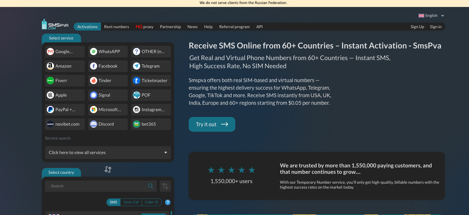This screenshot has width=469, height=215.
Task: Select the Ticketmaster service icon
Action: coord(137,81)
